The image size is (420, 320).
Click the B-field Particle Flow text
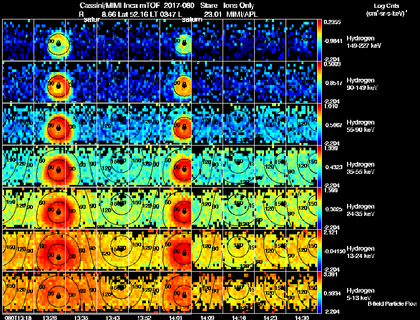click(392, 304)
